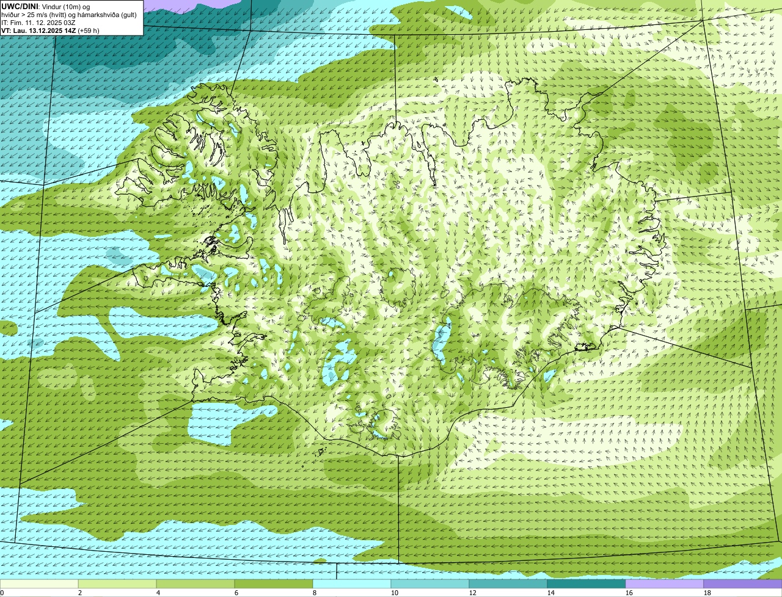Image resolution: width=782 pixels, height=597 pixels.
Task: Click the light cyan 8–10 legend swatch
Action: 352,584
